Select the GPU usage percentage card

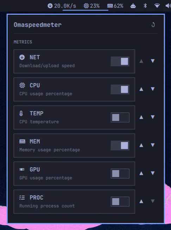pyautogui.click(x=74, y=174)
